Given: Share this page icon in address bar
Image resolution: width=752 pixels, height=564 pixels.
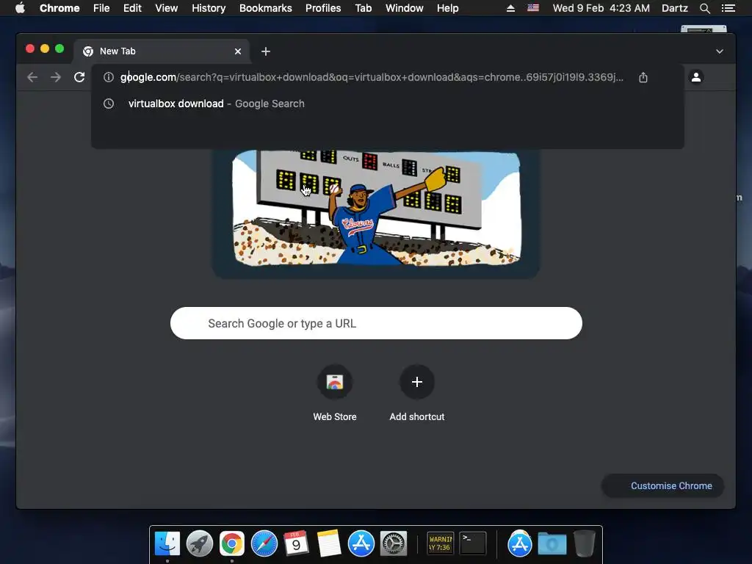Looking at the screenshot, I should pyautogui.click(x=643, y=77).
